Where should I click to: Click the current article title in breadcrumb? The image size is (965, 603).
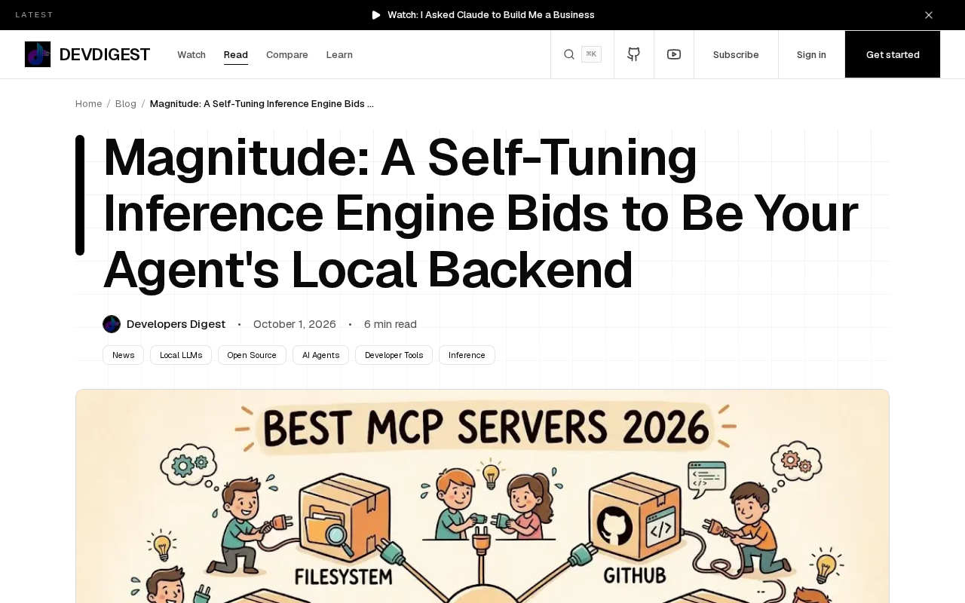pyautogui.click(x=262, y=104)
